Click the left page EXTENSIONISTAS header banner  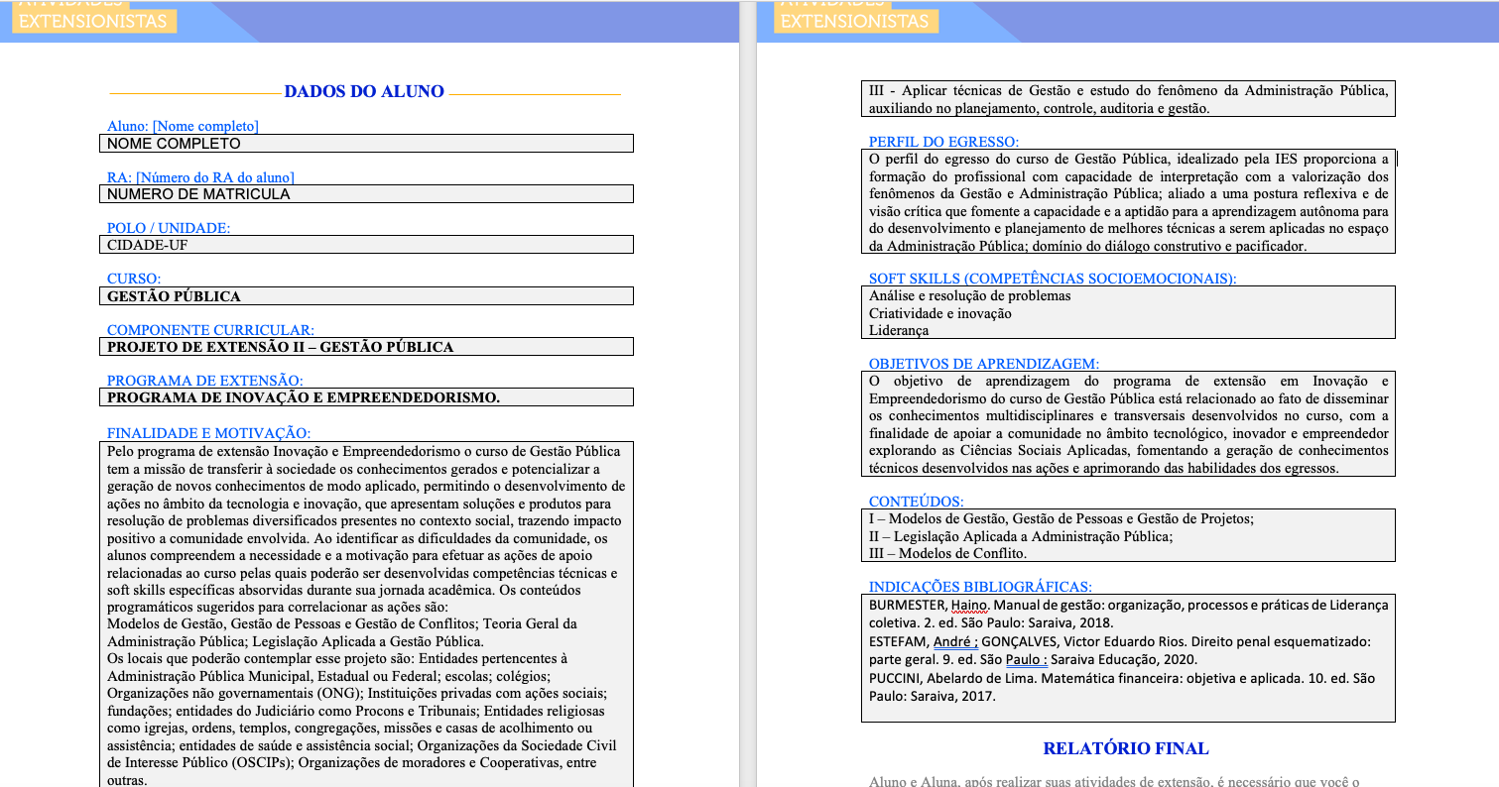click(93, 21)
